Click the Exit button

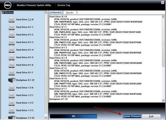click(151, 116)
